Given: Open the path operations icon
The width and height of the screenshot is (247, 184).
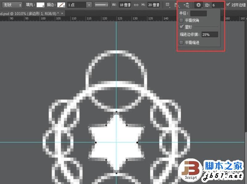Looking at the screenshot, I should pos(168,5).
